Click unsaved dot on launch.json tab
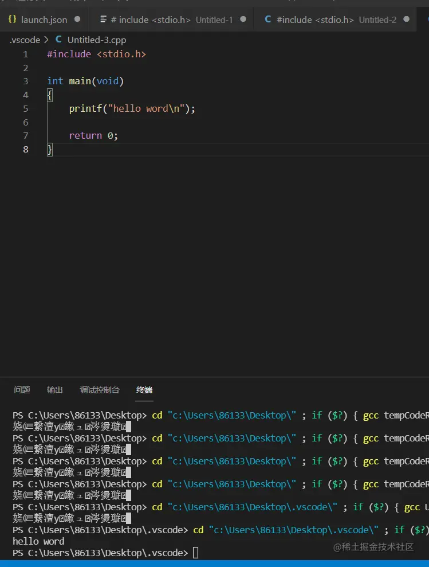This screenshot has height=567, width=429. (x=77, y=19)
